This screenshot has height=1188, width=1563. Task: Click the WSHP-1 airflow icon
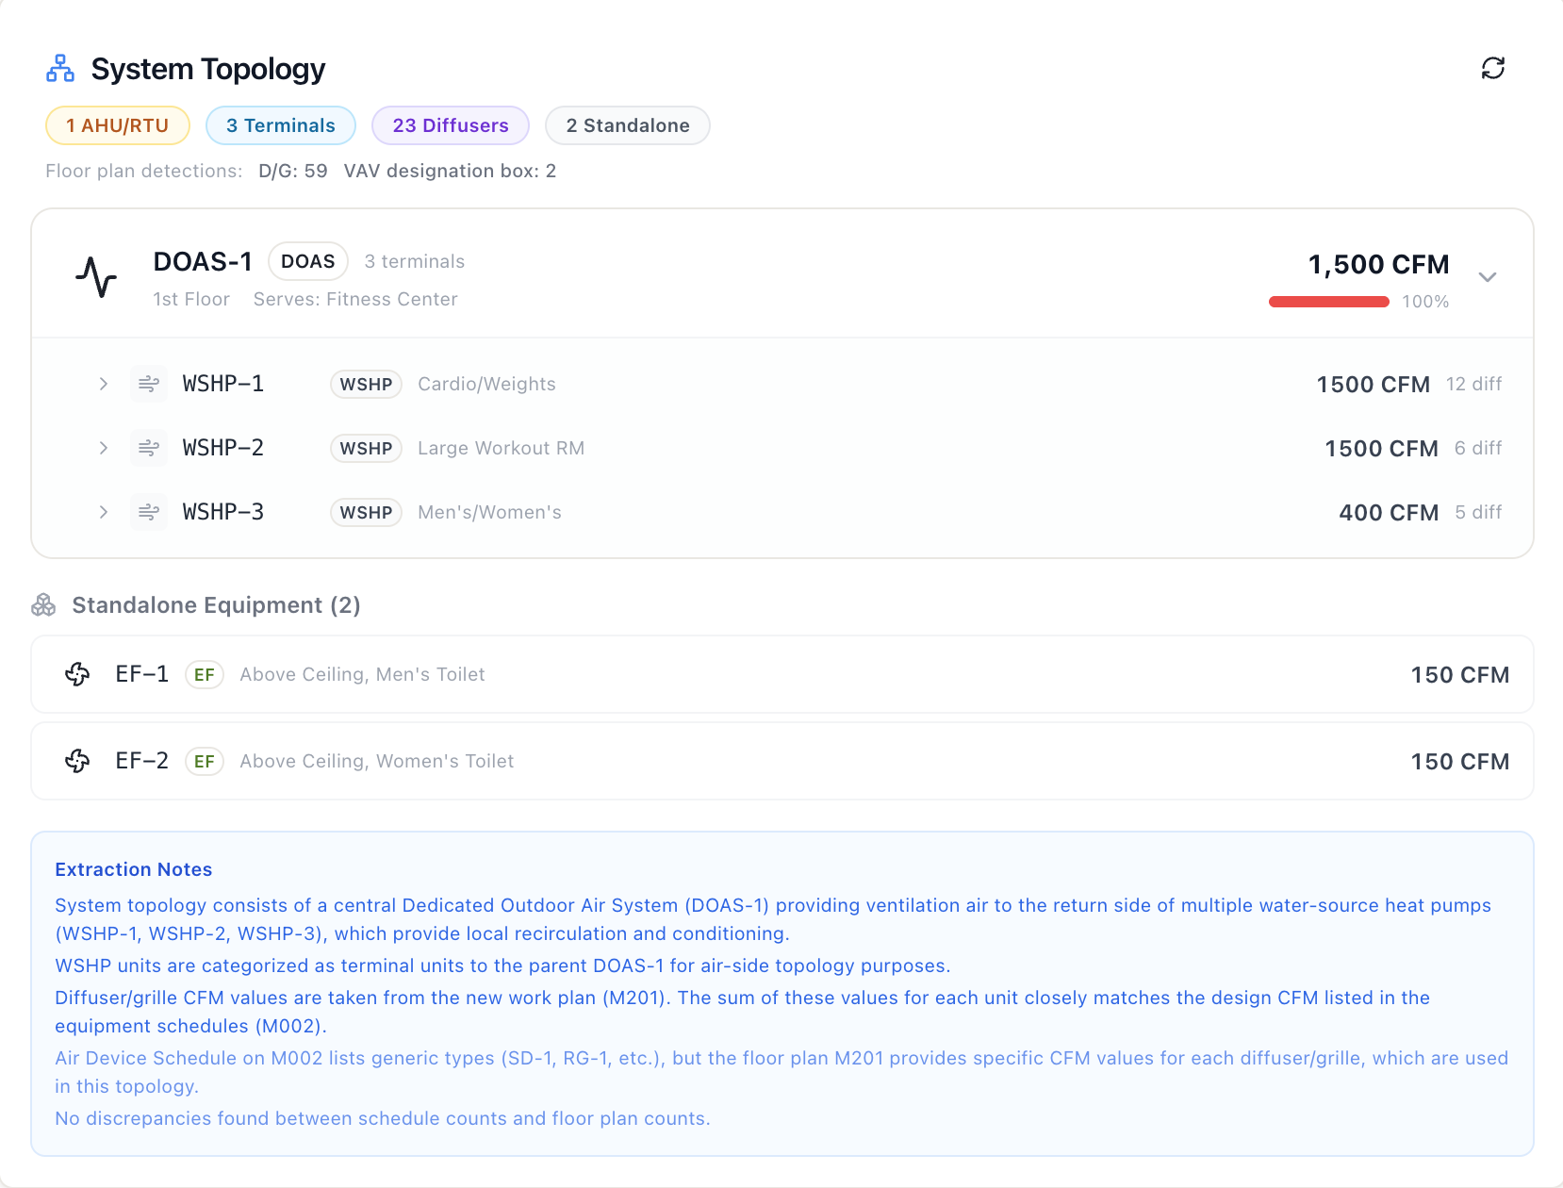point(149,384)
